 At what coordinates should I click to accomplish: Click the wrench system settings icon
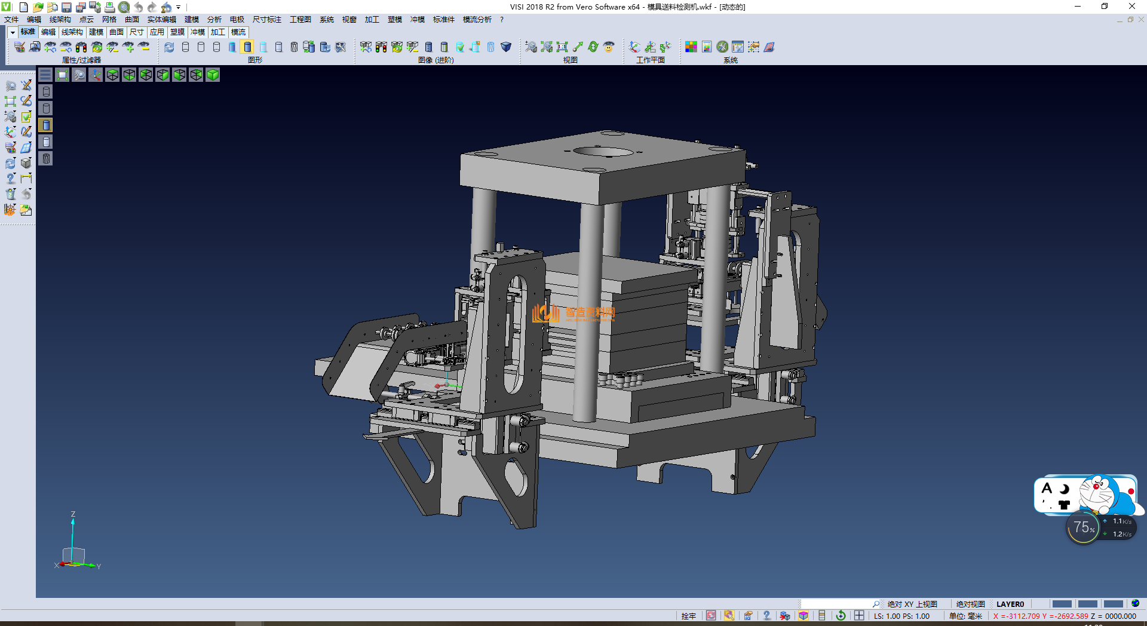[x=722, y=47]
